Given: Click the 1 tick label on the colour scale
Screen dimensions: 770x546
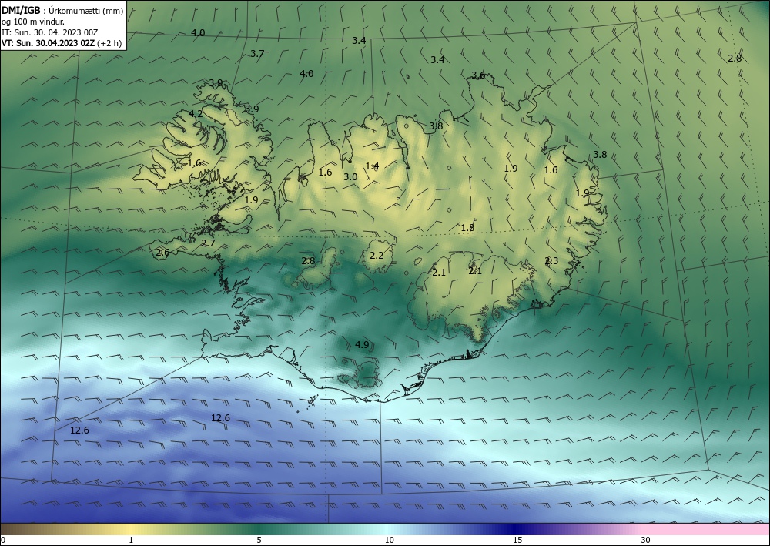Looking at the screenshot, I should pyautogui.click(x=131, y=540).
